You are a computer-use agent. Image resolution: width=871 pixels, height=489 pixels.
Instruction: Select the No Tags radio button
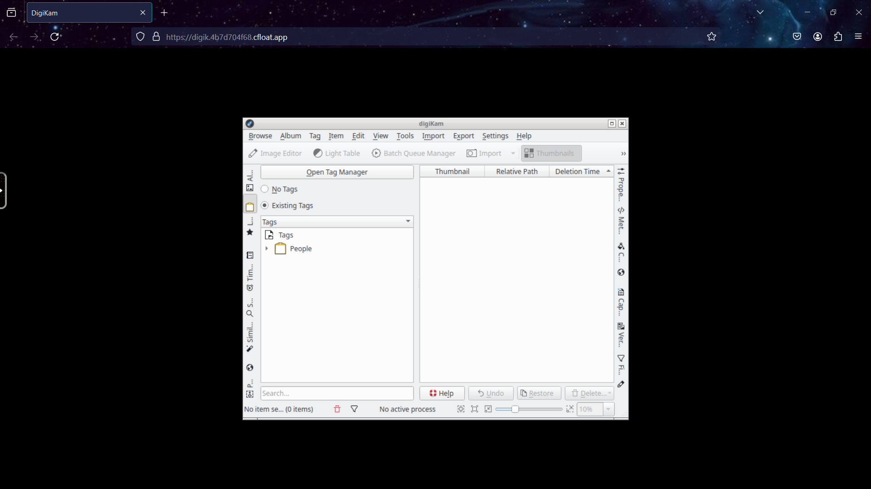tap(265, 189)
